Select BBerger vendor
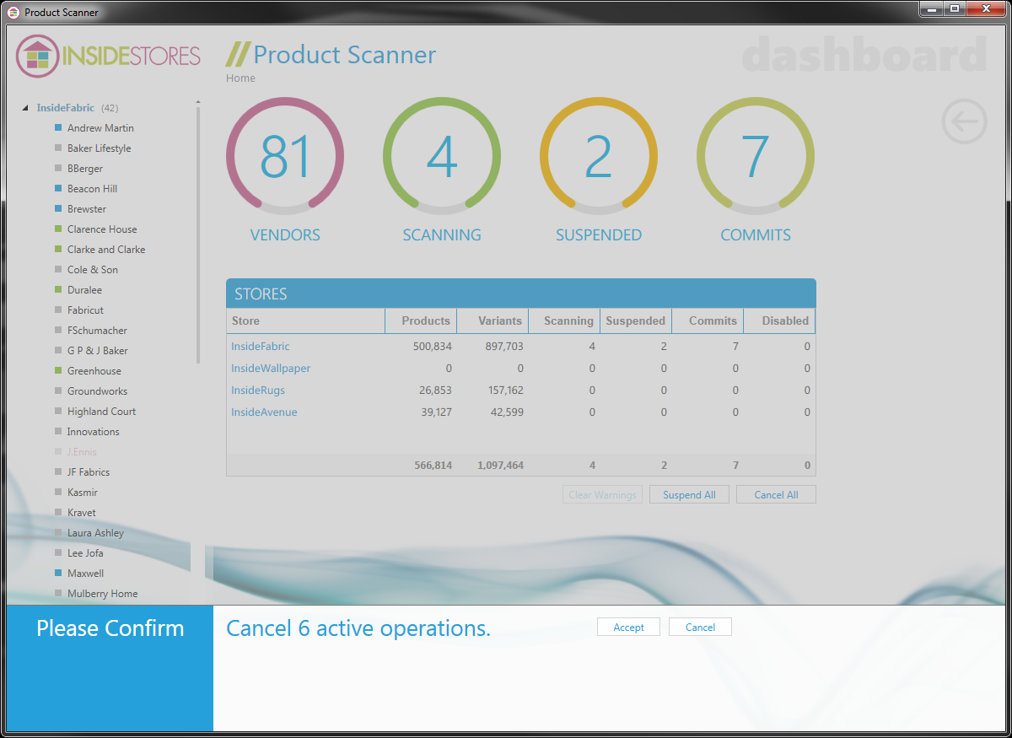This screenshot has height=738, width=1012. tap(85, 169)
